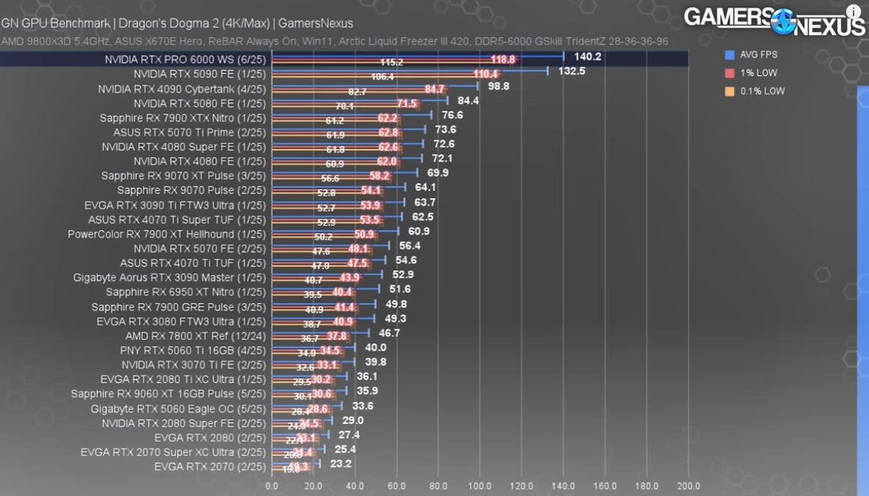Click the NVIDIA RTX 3070 Ti FE label

coord(194,365)
